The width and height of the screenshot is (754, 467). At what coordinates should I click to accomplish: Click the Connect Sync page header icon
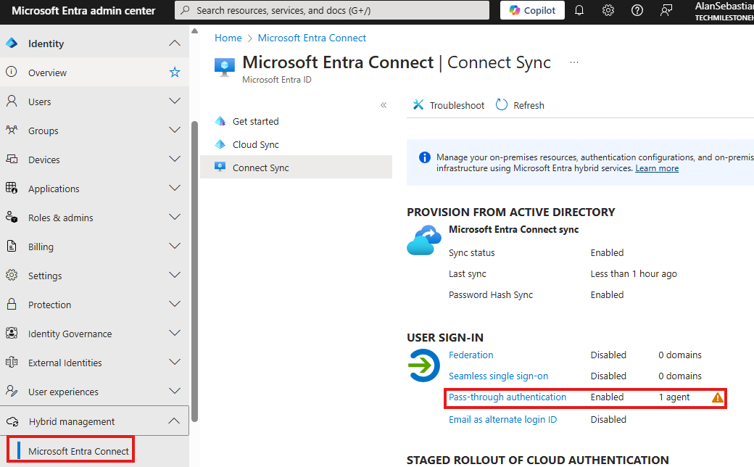tap(225, 67)
